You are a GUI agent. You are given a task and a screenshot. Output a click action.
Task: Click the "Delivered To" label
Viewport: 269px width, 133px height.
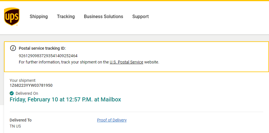tap(21, 120)
